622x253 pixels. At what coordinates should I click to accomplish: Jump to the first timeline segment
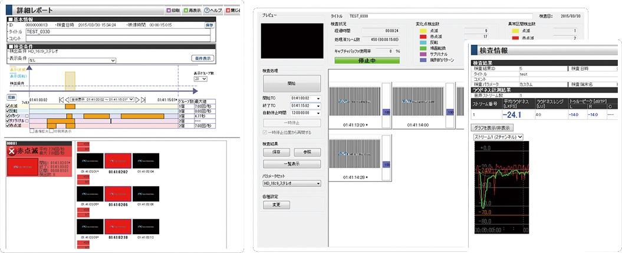coord(61,100)
